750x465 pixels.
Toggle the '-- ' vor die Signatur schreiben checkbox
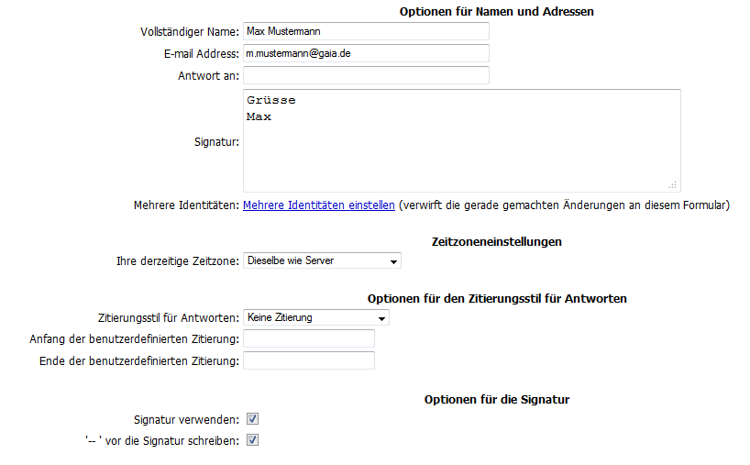coord(253,440)
